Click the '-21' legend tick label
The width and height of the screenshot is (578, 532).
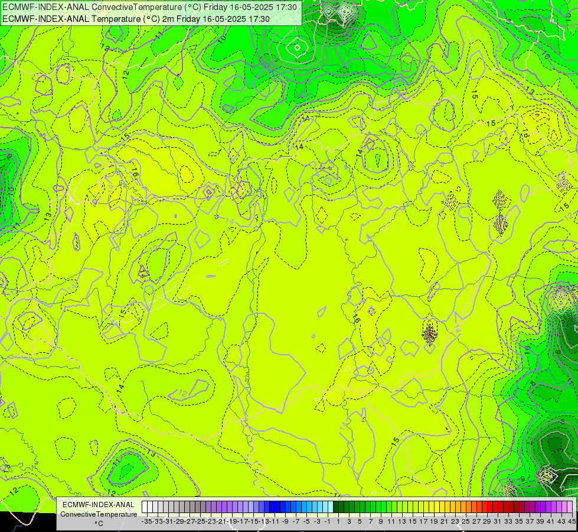221,521
